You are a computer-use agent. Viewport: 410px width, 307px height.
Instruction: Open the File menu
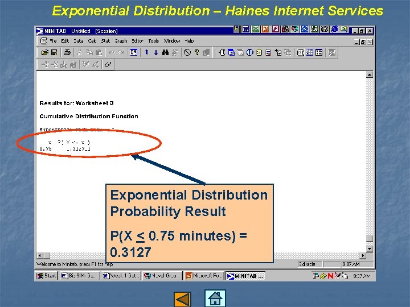(53, 41)
